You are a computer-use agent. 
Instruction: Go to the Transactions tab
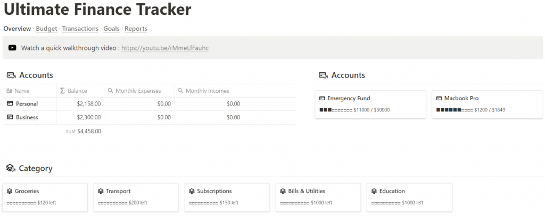(80, 29)
